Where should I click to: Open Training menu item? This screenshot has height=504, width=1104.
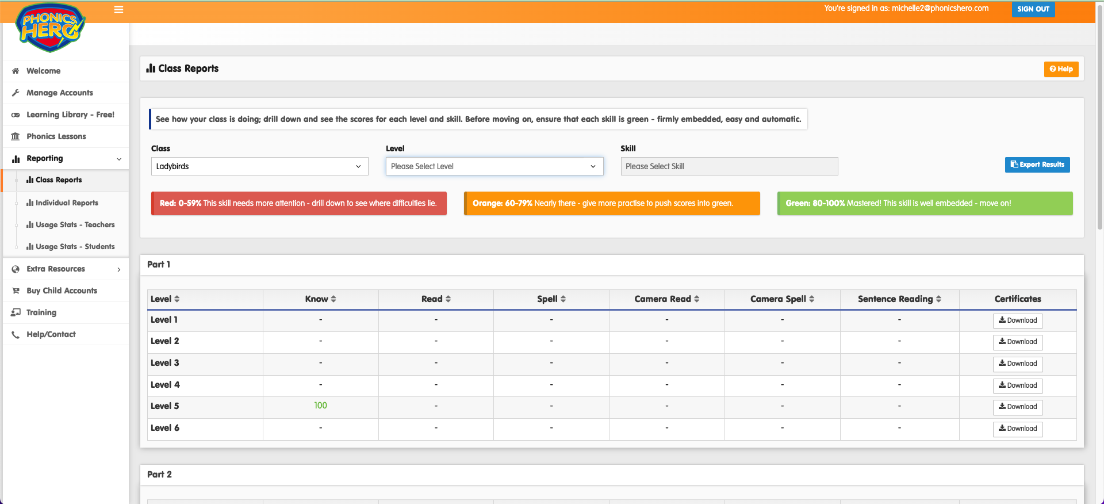pos(66,312)
